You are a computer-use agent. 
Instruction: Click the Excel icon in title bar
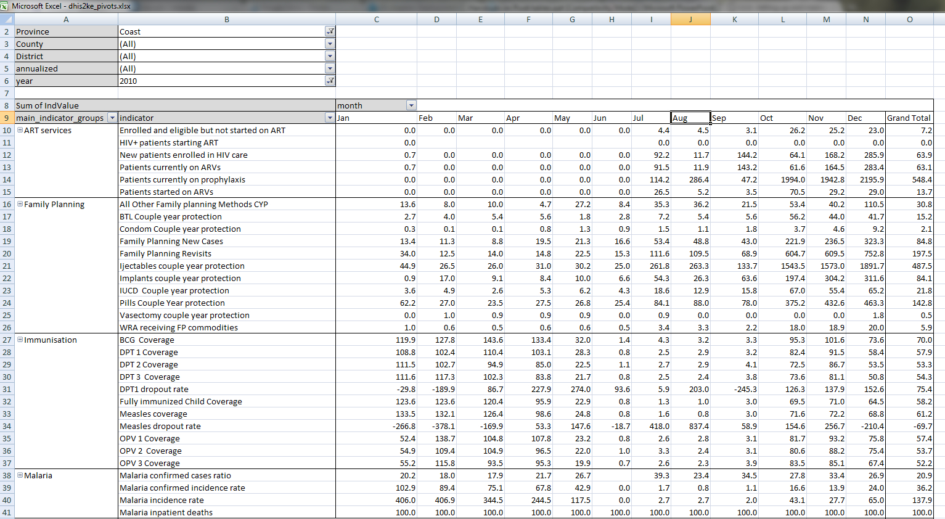5,6
